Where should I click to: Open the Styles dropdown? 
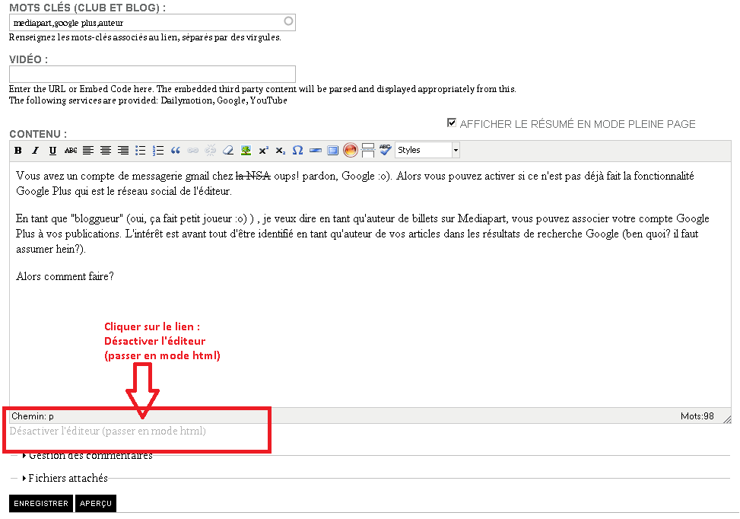pos(427,150)
